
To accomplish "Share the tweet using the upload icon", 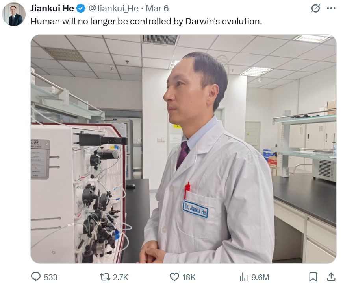I will point(331,277).
